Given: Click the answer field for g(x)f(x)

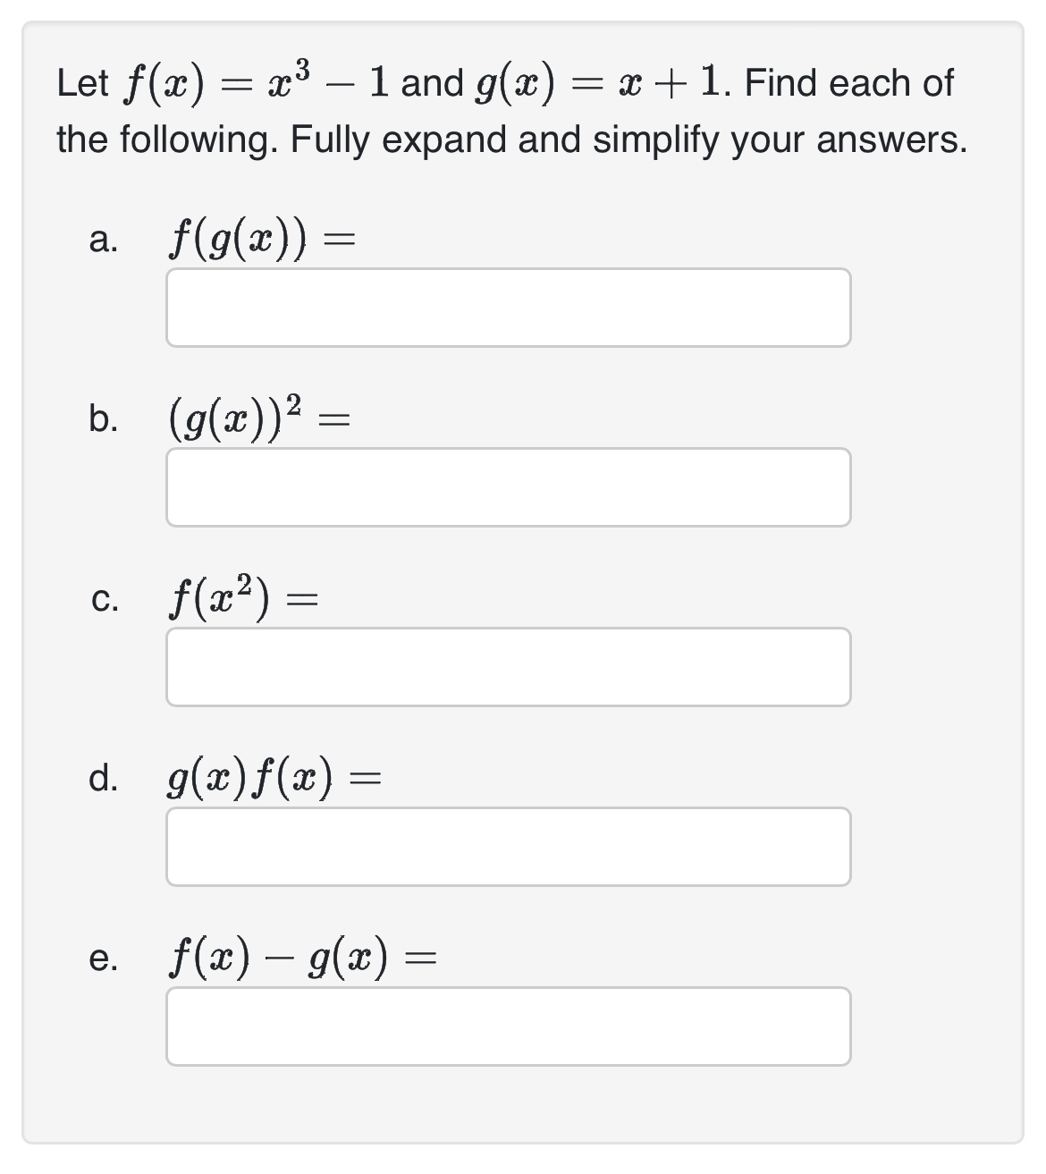Looking at the screenshot, I should (x=508, y=845).
